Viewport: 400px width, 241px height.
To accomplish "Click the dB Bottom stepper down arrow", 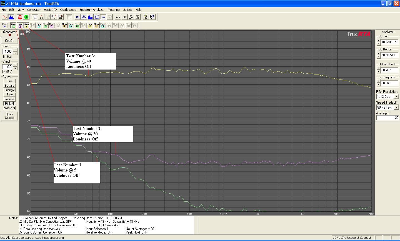I will (378, 57).
